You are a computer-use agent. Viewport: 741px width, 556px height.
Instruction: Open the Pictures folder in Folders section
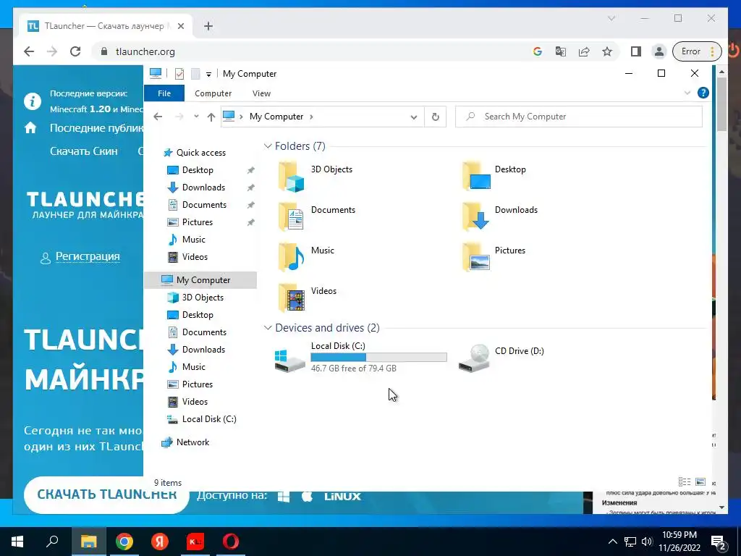[x=476, y=257]
